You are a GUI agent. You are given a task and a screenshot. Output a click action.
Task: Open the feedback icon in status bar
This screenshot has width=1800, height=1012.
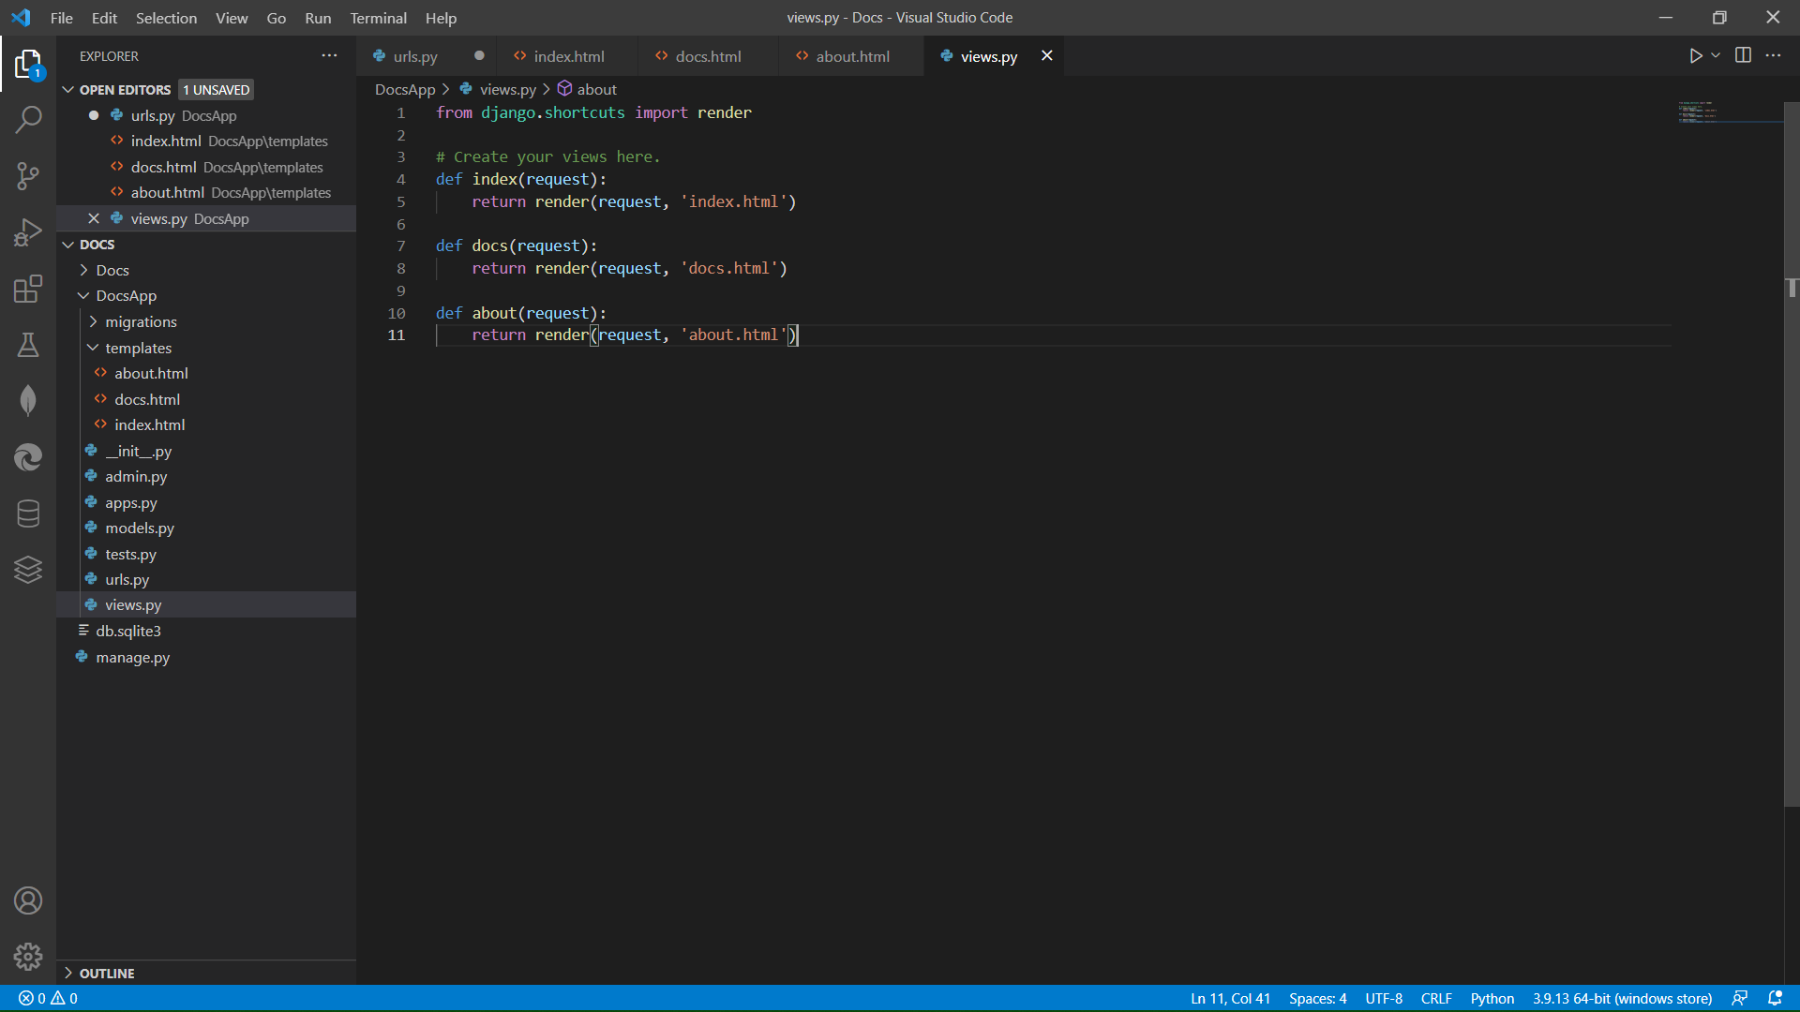1740,998
